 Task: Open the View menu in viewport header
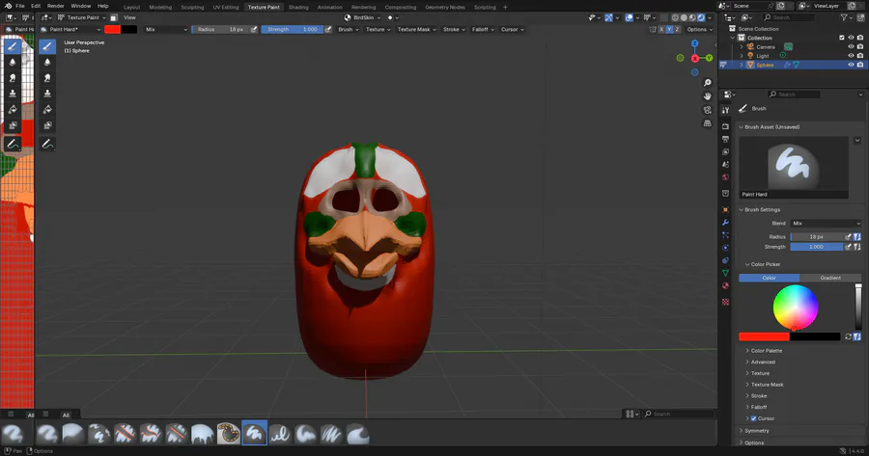[x=129, y=17]
